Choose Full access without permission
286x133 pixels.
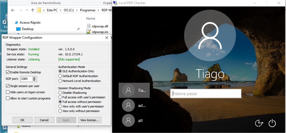60,102
